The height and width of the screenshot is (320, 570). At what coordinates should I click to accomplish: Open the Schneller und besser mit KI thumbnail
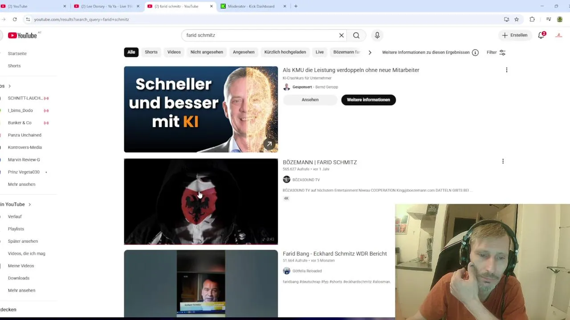[x=201, y=109]
